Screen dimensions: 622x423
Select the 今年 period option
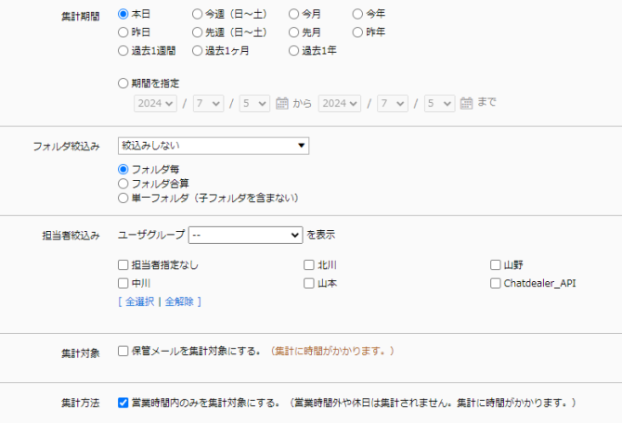coord(358,15)
